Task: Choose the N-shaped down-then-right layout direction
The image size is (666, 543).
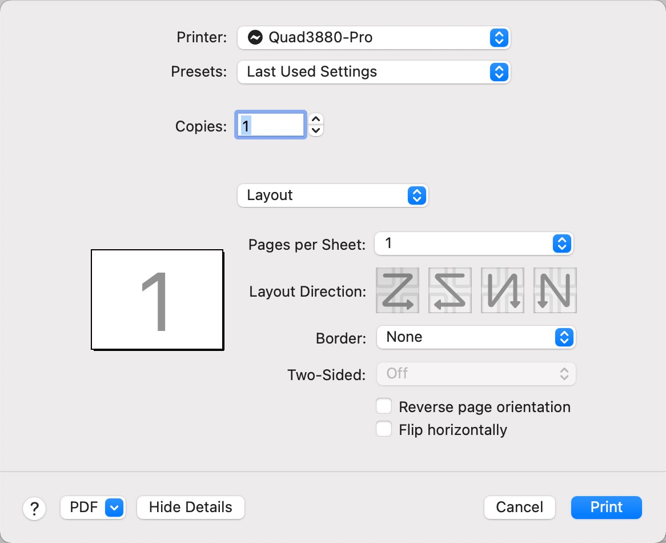Action: pos(555,290)
